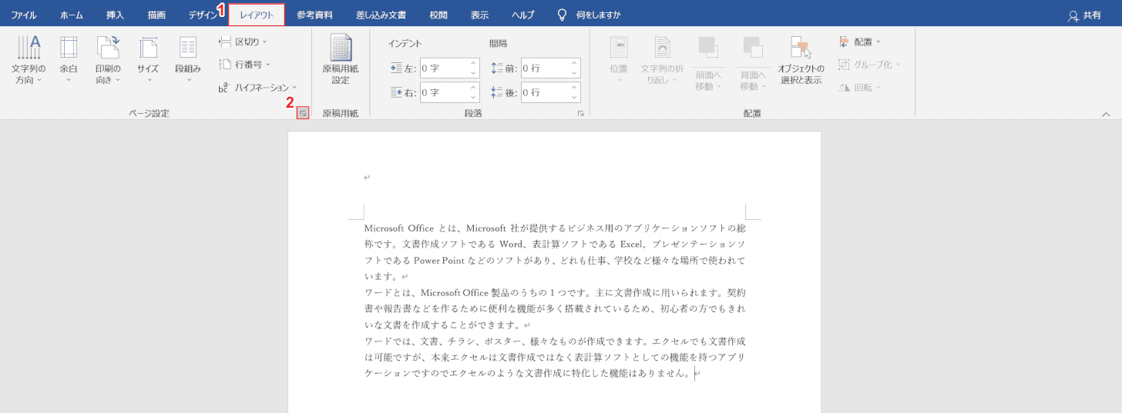Open the オブジェクトの選択と表示 pane
The height and width of the screenshot is (413, 1122).
click(x=801, y=60)
